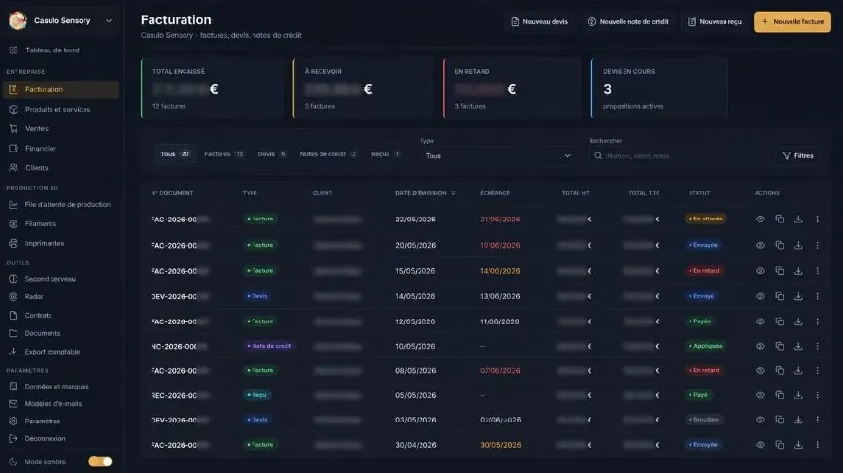Viewport: 843px width, 473px height.
Task: View the invoice dated 15/05/2026 via eye icon
Action: point(760,270)
